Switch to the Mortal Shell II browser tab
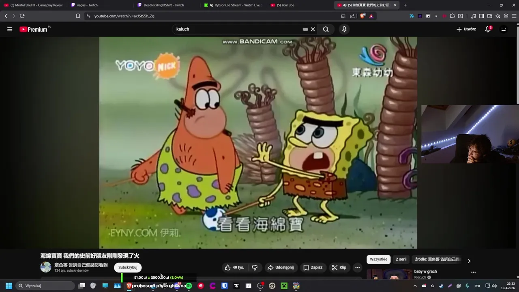The width and height of the screenshot is (519, 292). (x=33, y=5)
